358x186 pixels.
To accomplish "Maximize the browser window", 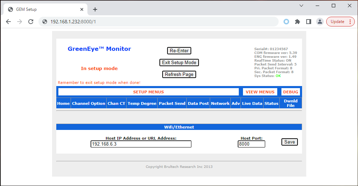I will click(x=334, y=6).
